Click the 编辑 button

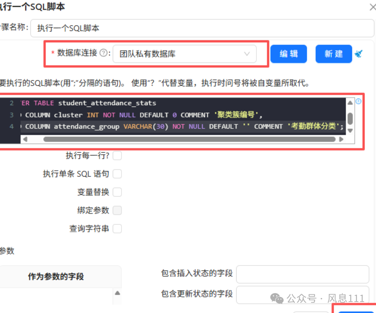[289, 54]
